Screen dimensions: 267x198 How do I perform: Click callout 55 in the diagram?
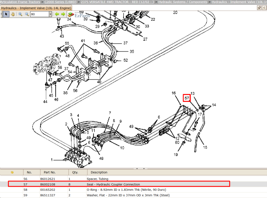click(67, 43)
